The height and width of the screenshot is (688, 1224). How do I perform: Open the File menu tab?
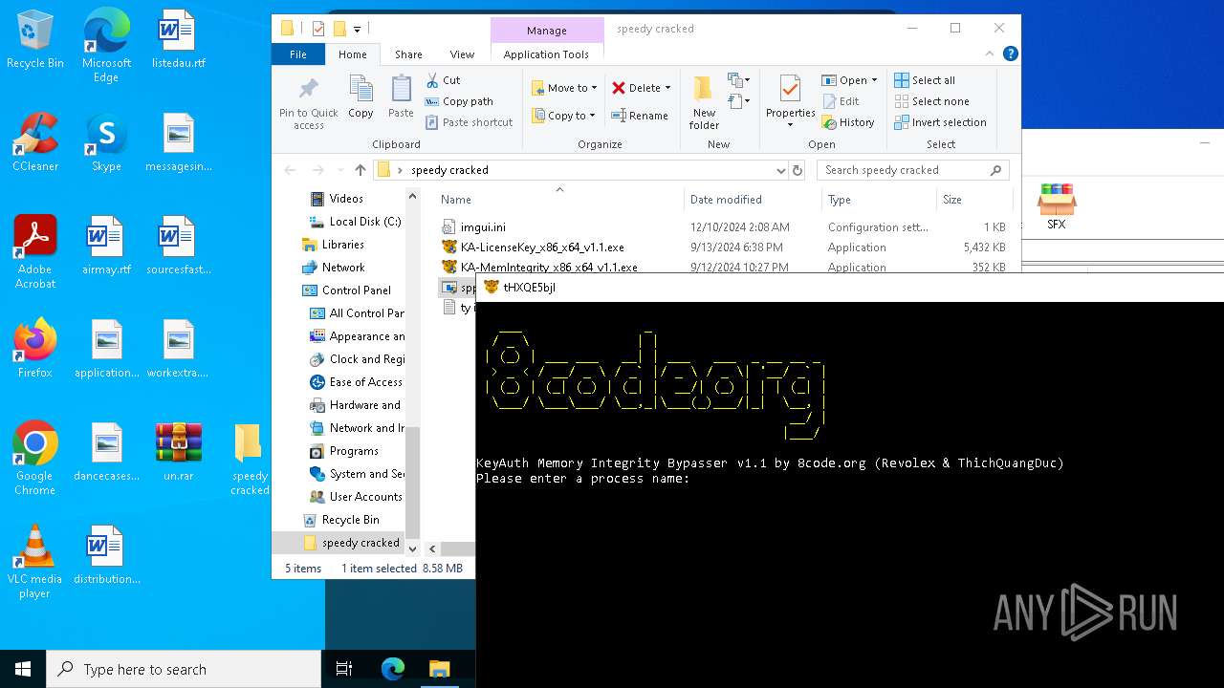298,54
